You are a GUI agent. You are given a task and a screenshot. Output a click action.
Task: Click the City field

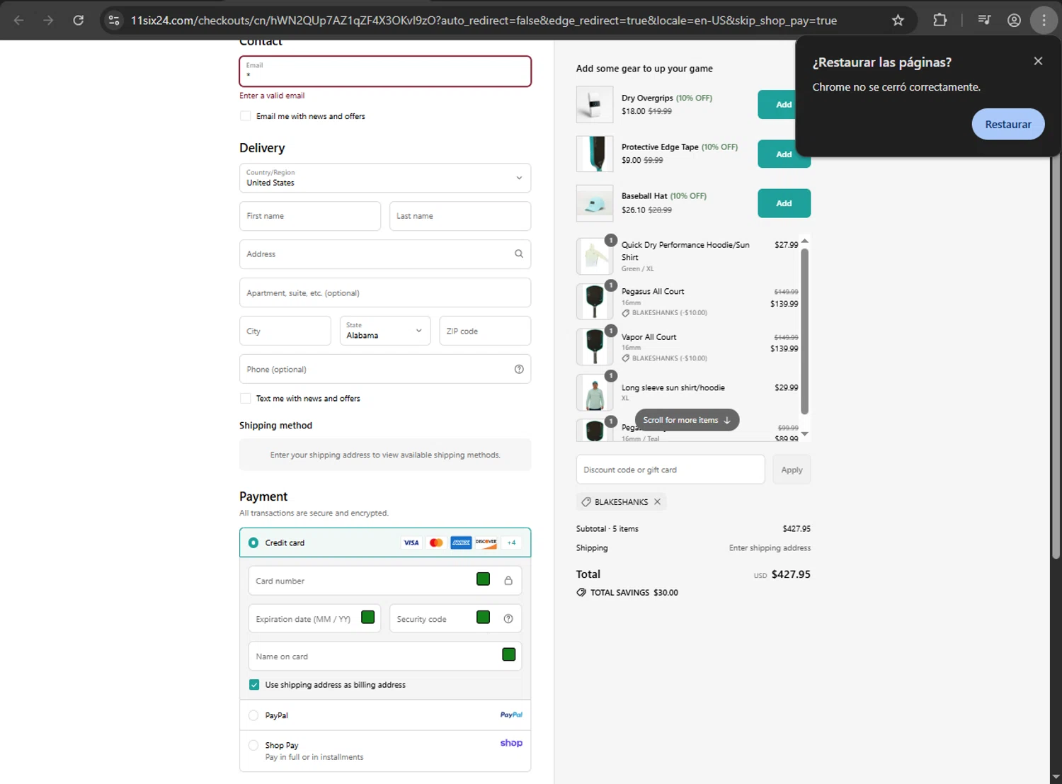pos(285,331)
